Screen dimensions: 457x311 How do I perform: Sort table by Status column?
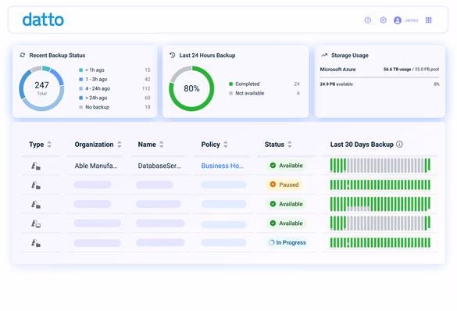(289, 145)
